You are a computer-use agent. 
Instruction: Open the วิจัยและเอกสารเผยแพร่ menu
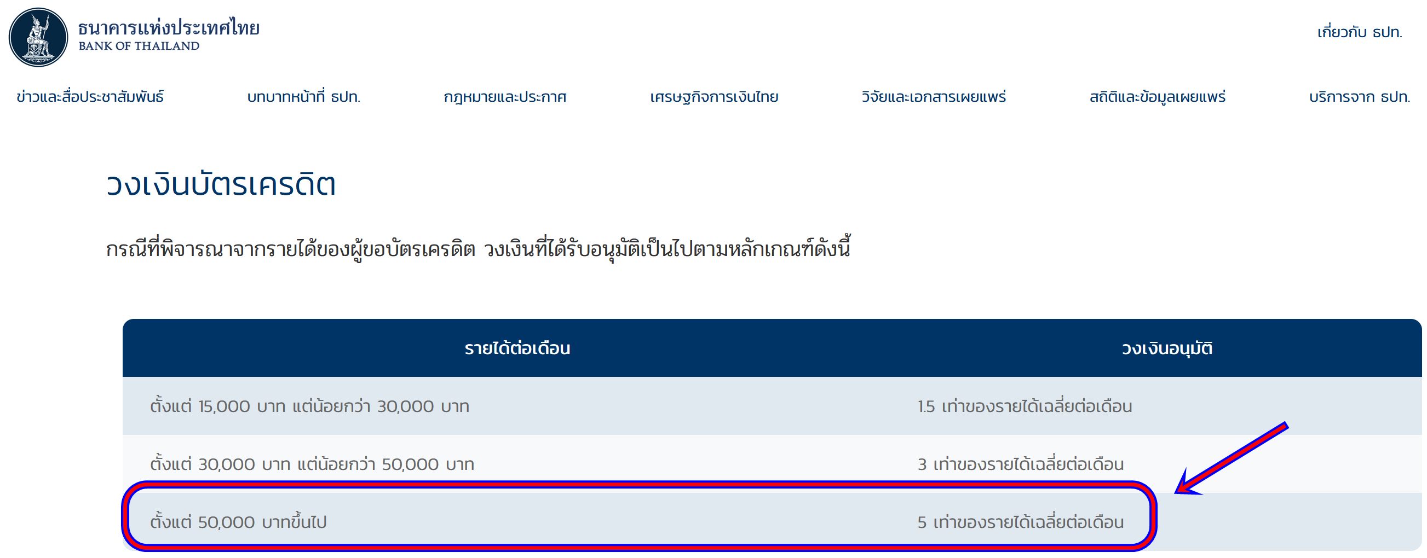coord(934,97)
